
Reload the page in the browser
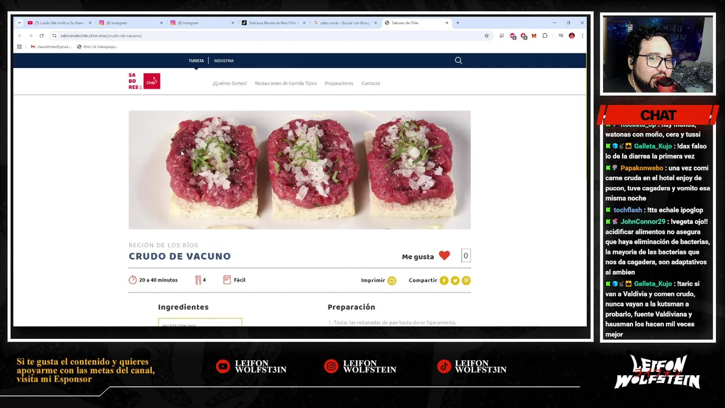[41, 36]
